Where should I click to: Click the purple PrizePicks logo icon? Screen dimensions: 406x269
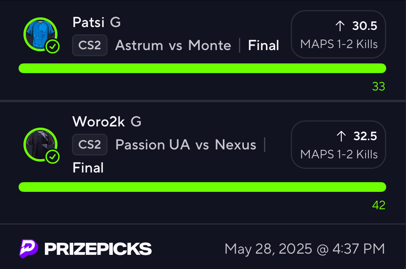click(29, 248)
